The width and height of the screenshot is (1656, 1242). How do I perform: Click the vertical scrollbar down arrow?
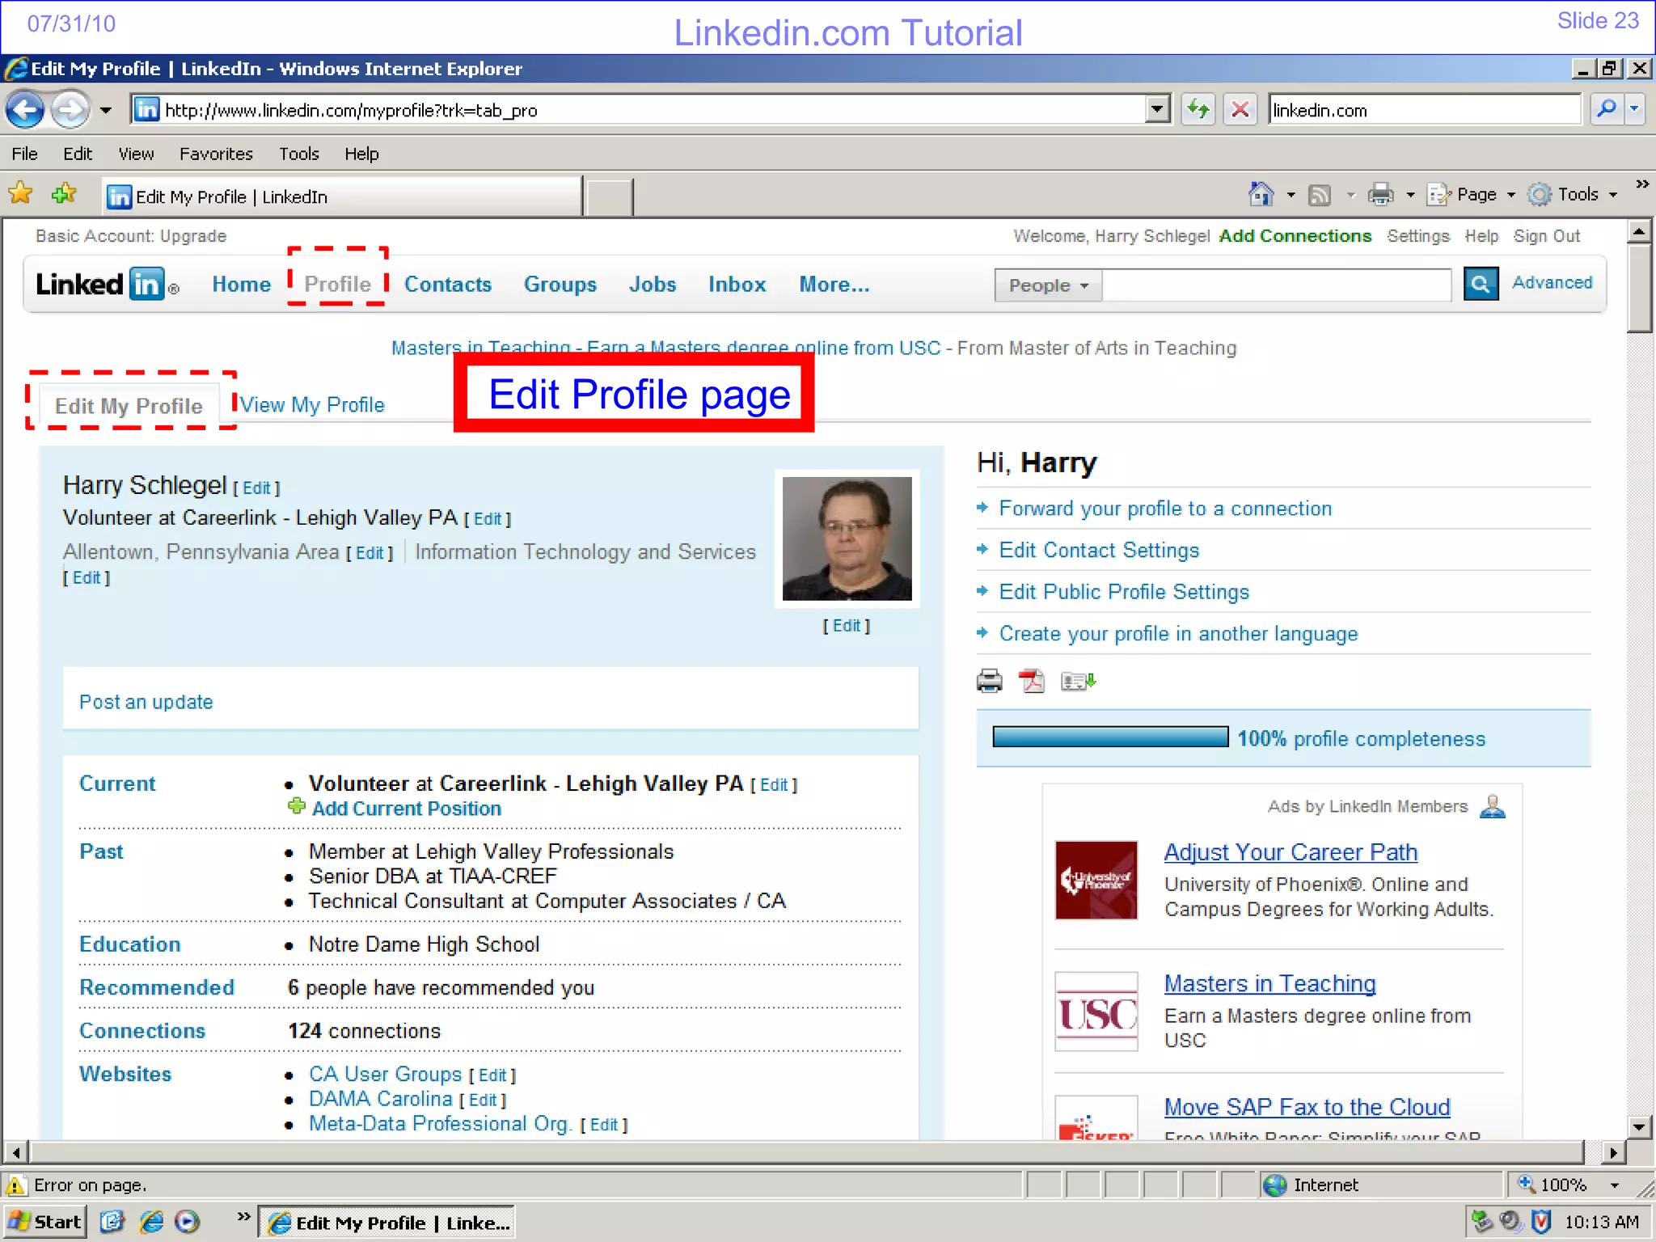click(1639, 1126)
